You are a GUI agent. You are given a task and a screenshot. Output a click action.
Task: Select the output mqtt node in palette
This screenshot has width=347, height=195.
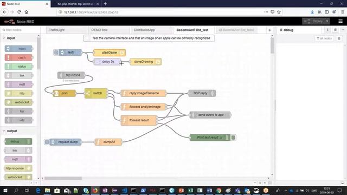pyautogui.click(x=18, y=159)
